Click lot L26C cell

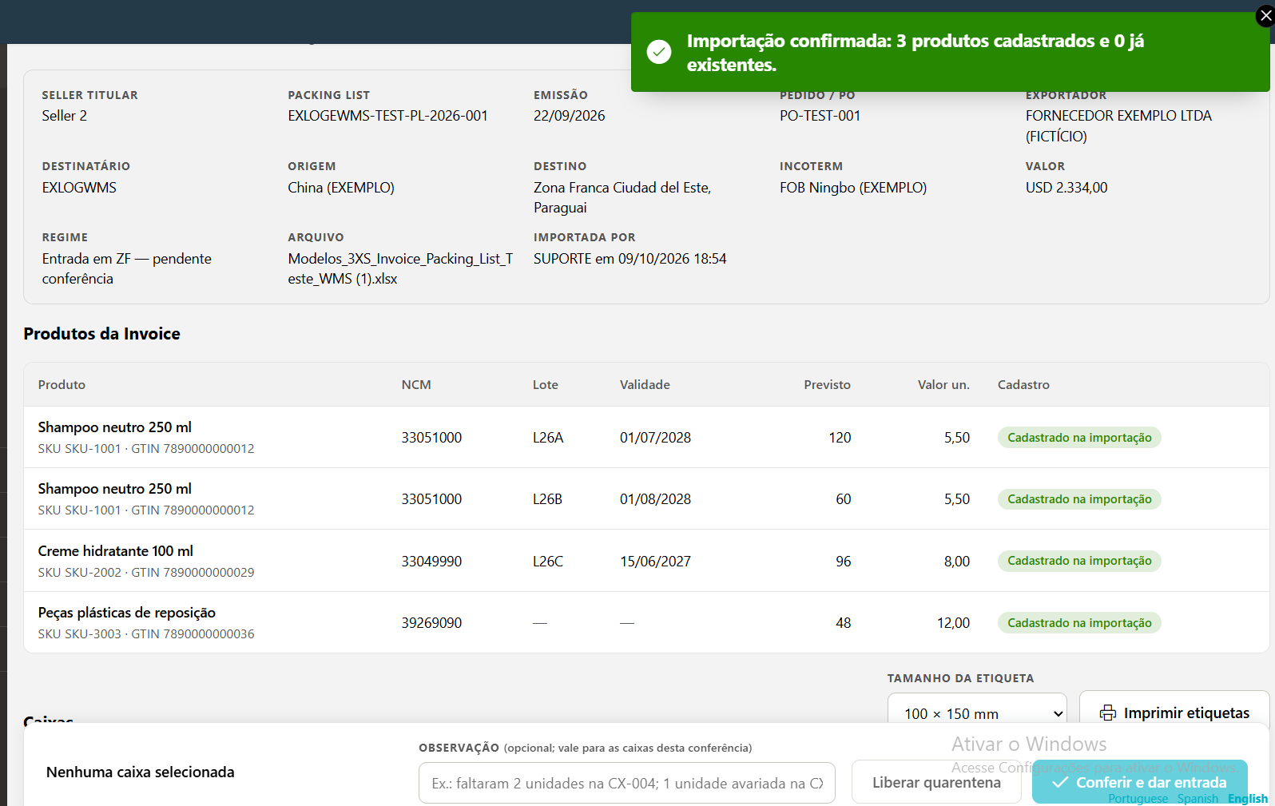point(548,562)
